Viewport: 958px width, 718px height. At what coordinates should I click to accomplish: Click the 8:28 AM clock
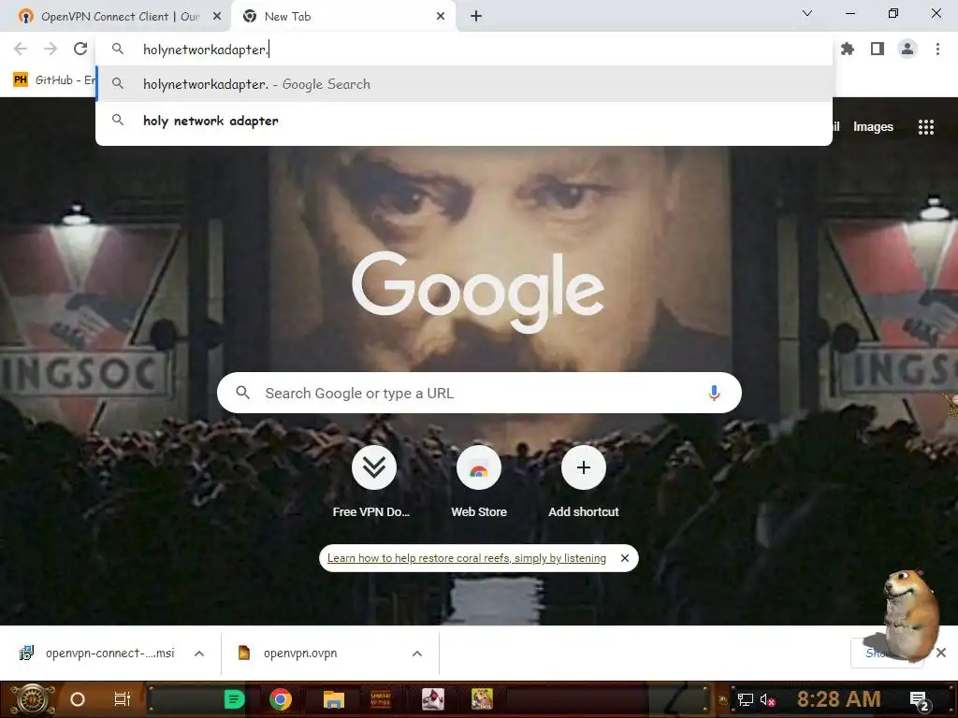839,698
